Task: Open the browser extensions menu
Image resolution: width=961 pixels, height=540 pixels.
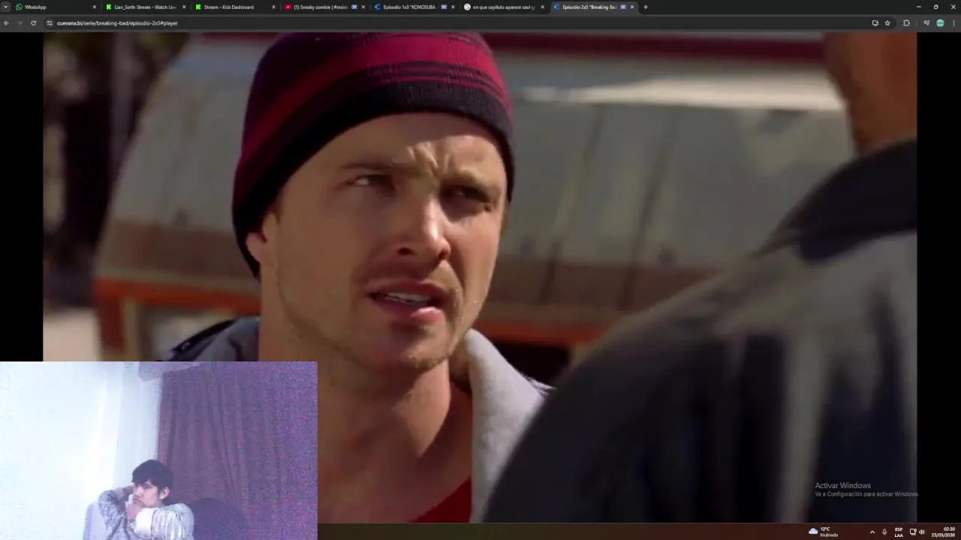Action: point(906,23)
